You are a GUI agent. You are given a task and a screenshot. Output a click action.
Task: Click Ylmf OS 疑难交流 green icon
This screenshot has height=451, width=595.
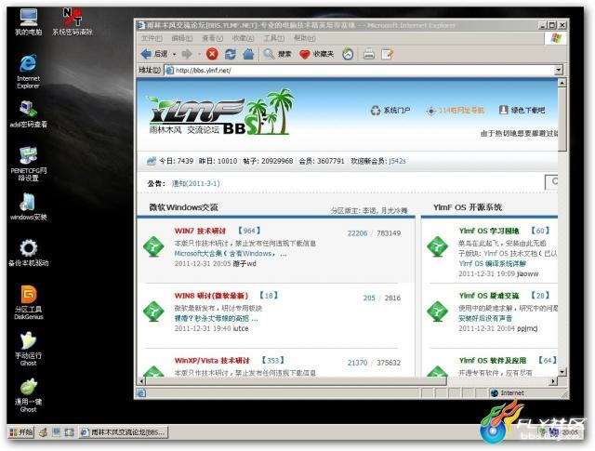438,312
